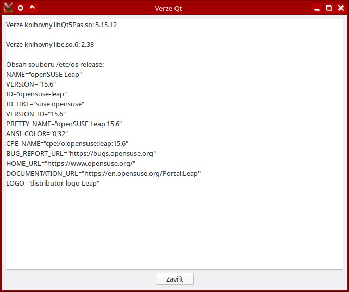Click the libc.so.6 version line
This screenshot has width=349, height=292.
click(49, 45)
